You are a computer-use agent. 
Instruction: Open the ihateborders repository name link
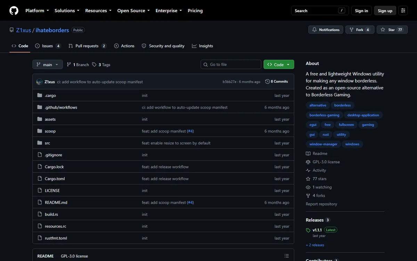(x=52, y=30)
